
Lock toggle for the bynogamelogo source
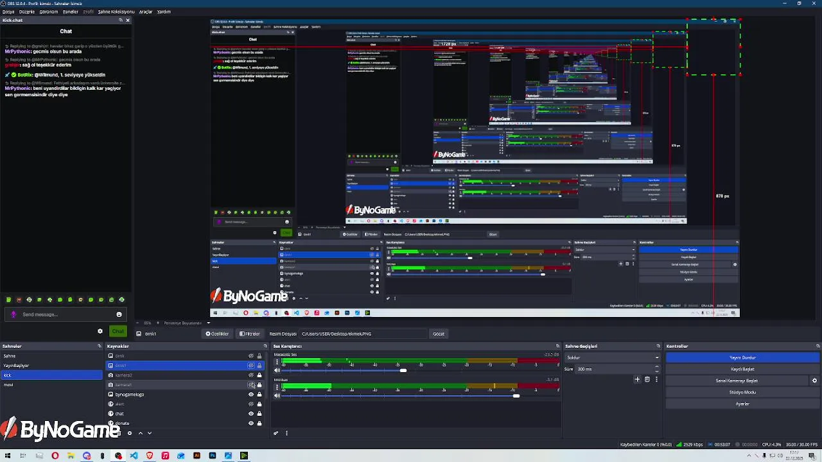tap(259, 395)
